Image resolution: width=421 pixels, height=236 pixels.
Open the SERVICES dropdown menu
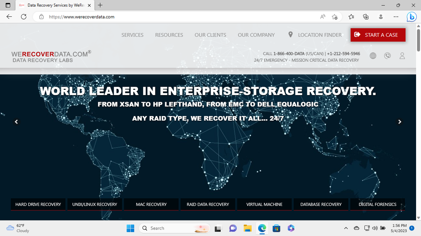click(x=132, y=35)
